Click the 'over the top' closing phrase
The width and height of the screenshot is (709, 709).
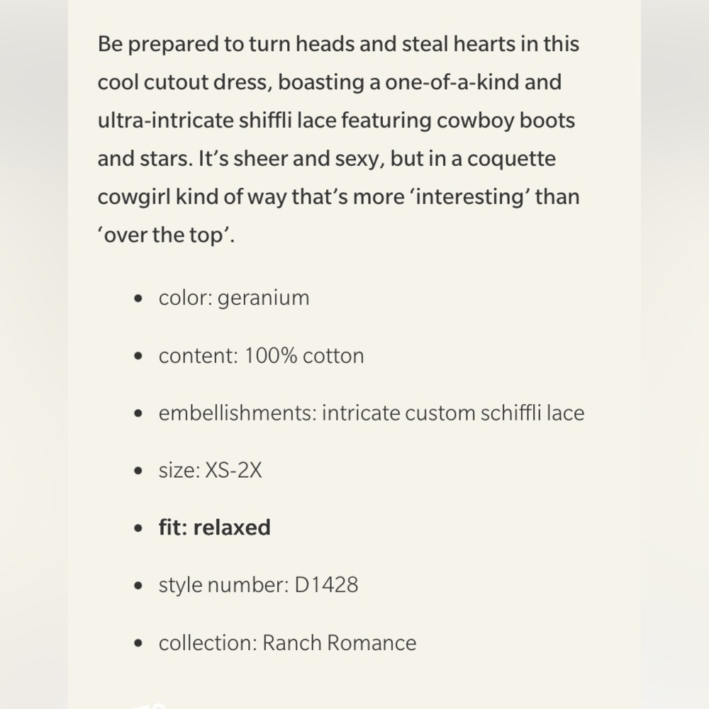pyautogui.click(x=166, y=235)
